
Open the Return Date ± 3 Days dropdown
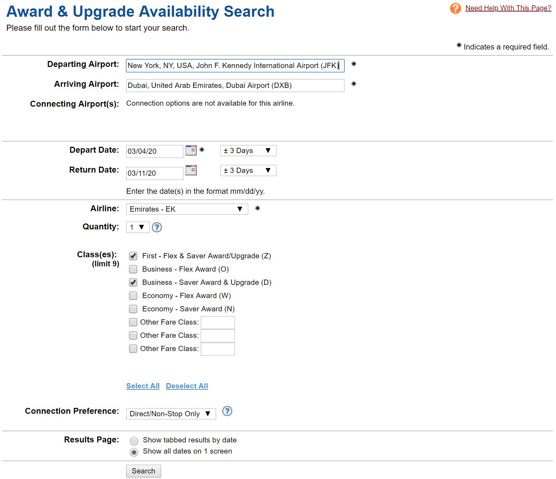click(248, 170)
